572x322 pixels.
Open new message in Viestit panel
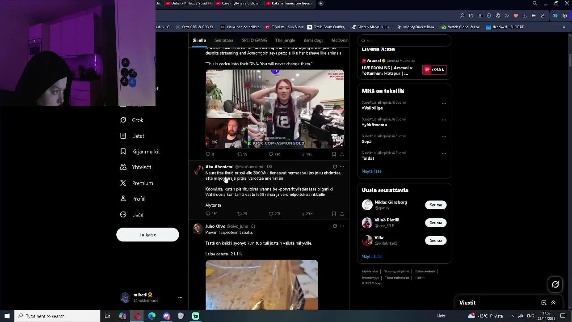pos(544,303)
